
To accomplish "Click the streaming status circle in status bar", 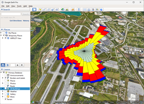I will 141,102.
